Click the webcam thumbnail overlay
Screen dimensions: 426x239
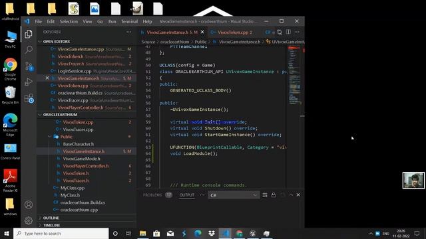tap(413, 180)
